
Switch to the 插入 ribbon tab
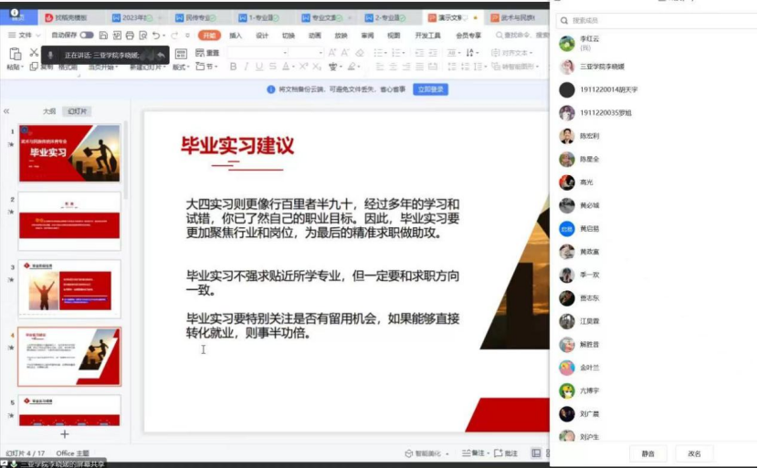pyautogui.click(x=236, y=36)
